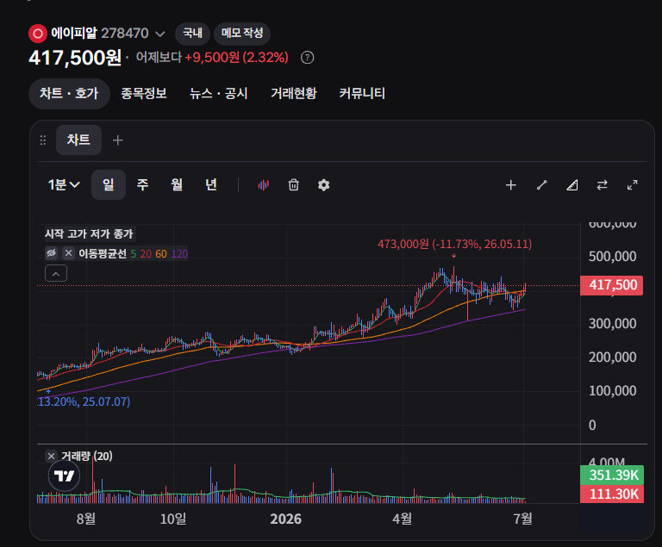The height and width of the screenshot is (547, 662).
Task: Remove the 거래량 volume indicator
Action: pos(51,456)
